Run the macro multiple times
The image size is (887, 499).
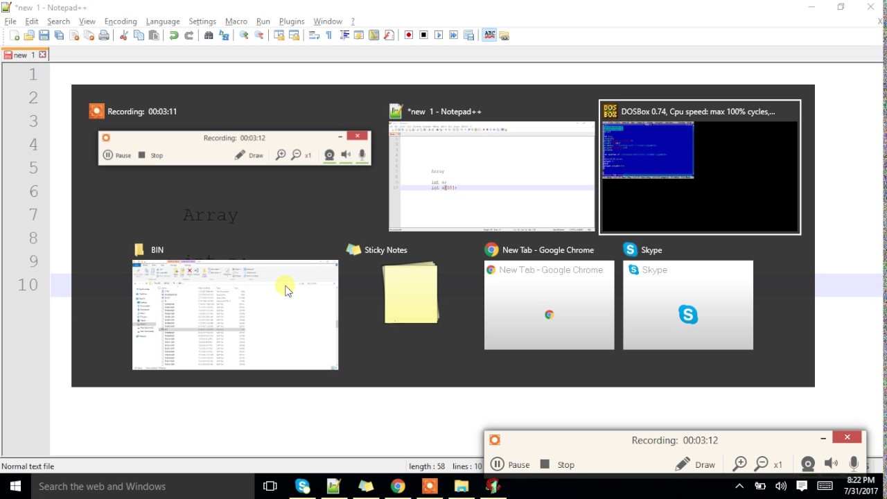coord(454,35)
